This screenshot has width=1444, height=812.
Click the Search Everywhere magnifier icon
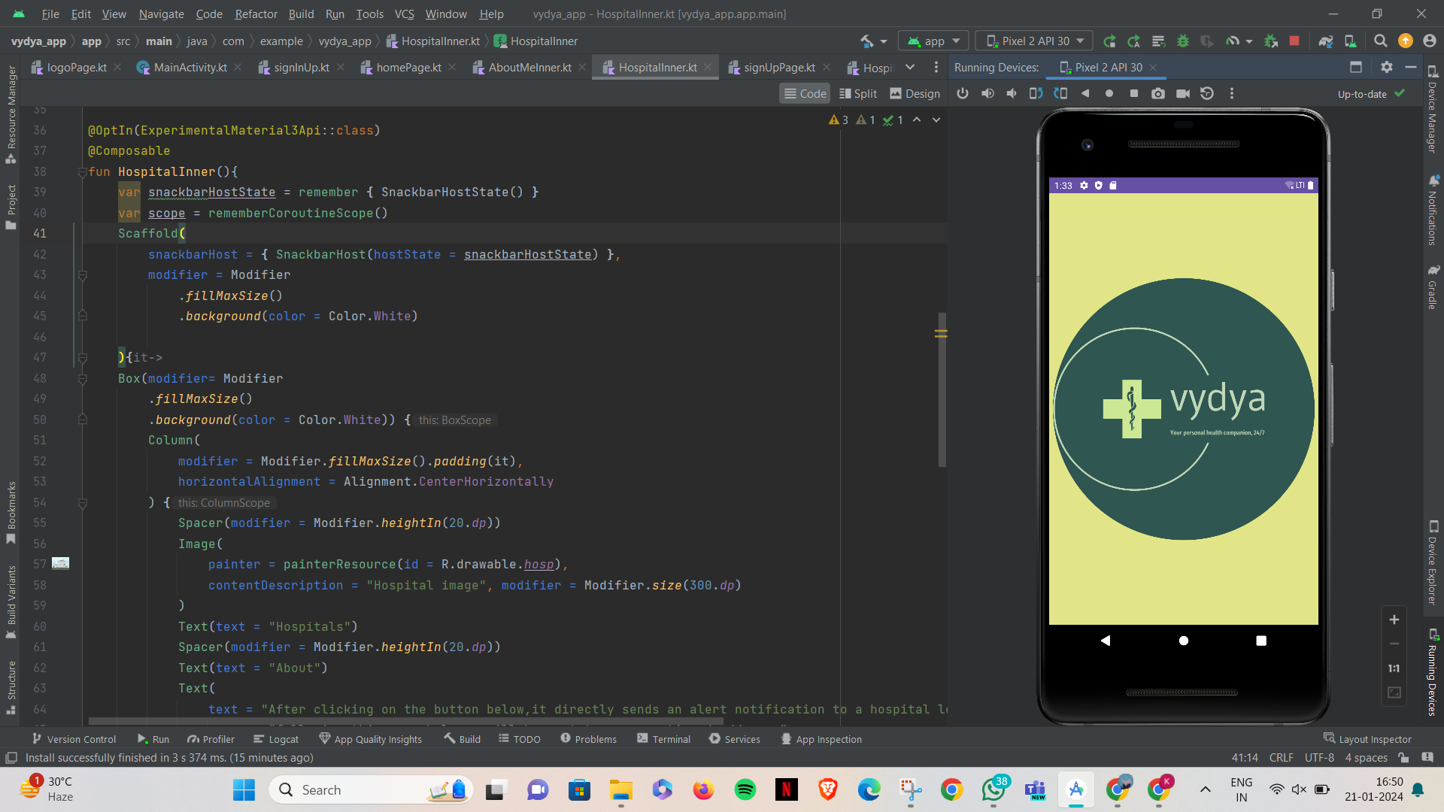pyautogui.click(x=1380, y=41)
